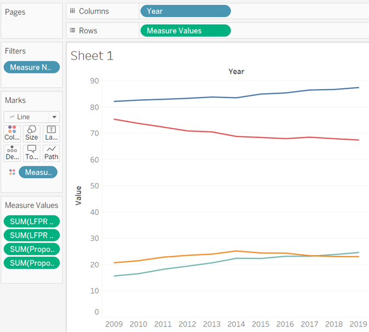Click the Size button in Marks card

pos(32,133)
